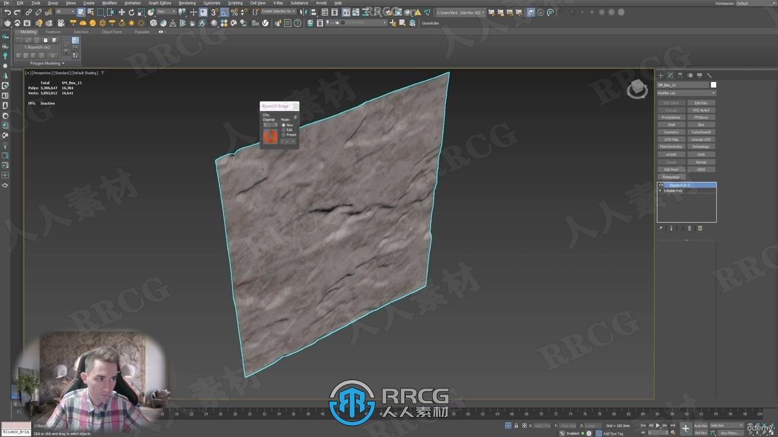
Task: Switch to the Object Paint ribbon tab
Action: tap(111, 32)
